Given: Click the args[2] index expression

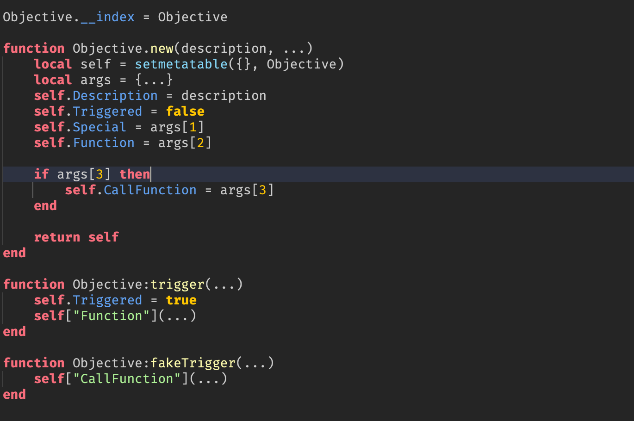Looking at the screenshot, I should coord(185,143).
